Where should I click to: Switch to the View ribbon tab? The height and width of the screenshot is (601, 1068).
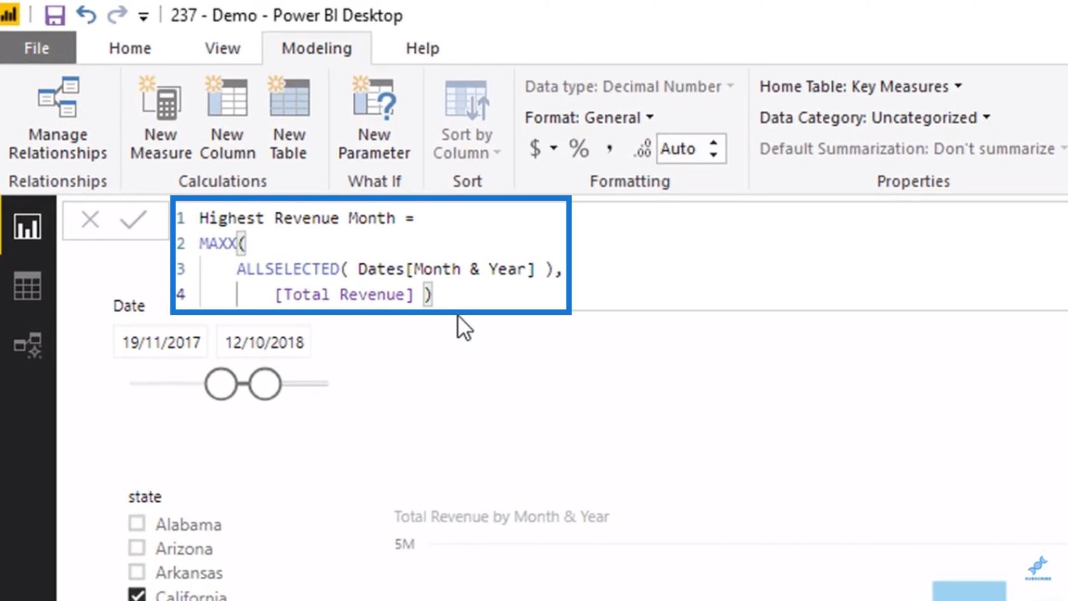pos(222,48)
